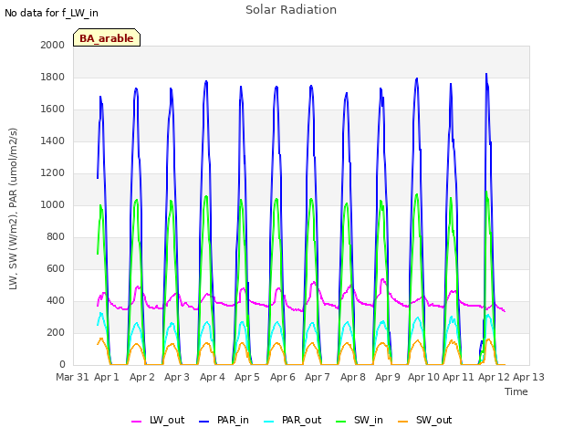
Task: Click the 1600 y-axis tick label
Action: 53,109
